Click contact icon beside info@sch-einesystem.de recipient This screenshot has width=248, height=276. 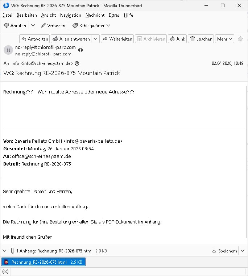pyautogui.click(x=77, y=63)
